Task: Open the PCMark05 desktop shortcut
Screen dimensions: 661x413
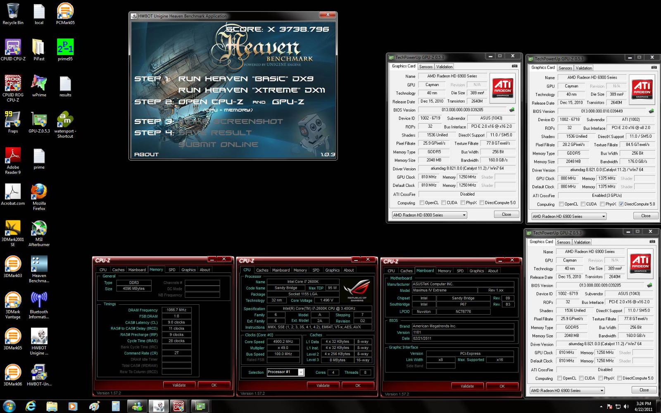Action: point(65,14)
